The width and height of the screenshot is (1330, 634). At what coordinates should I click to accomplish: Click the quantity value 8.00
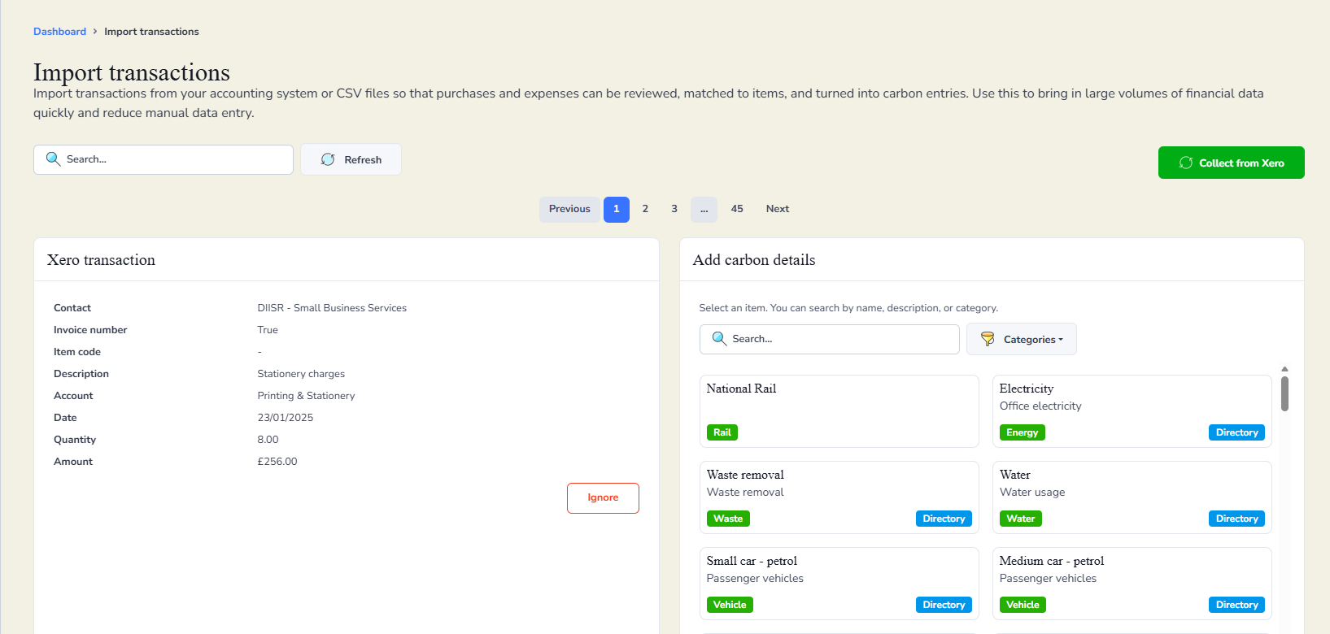coord(268,440)
